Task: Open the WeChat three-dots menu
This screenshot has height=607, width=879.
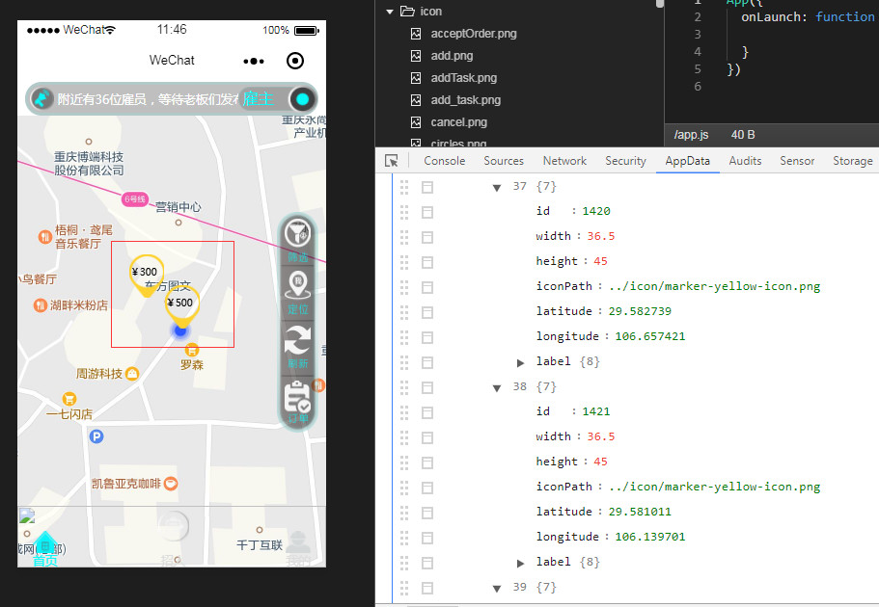Action: click(254, 61)
